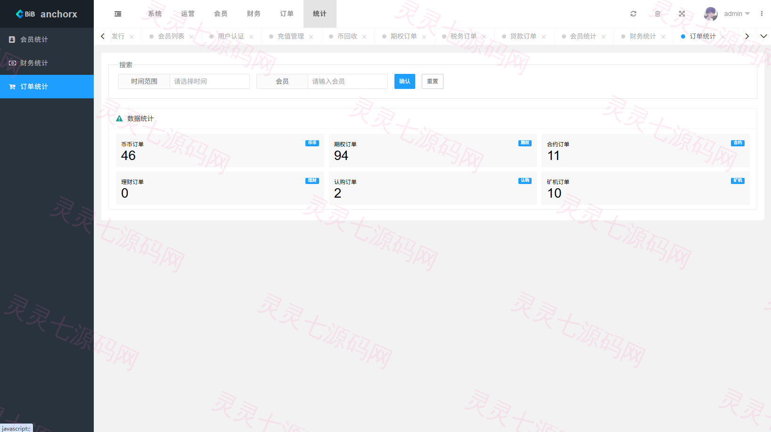
Task: Open the 请选择时间 date range picker
Action: point(210,81)
